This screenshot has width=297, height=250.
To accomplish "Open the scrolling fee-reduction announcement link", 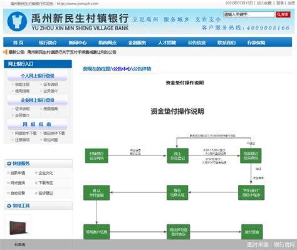I will click(x=71, y=52).
